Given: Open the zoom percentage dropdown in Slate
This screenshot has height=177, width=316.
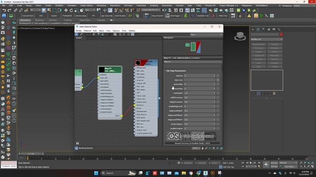Looking at the screenshot, I should tap(196, 148).
